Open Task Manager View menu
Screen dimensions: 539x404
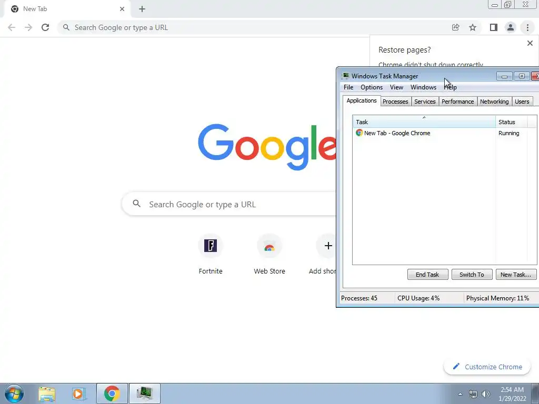point(396,87)
